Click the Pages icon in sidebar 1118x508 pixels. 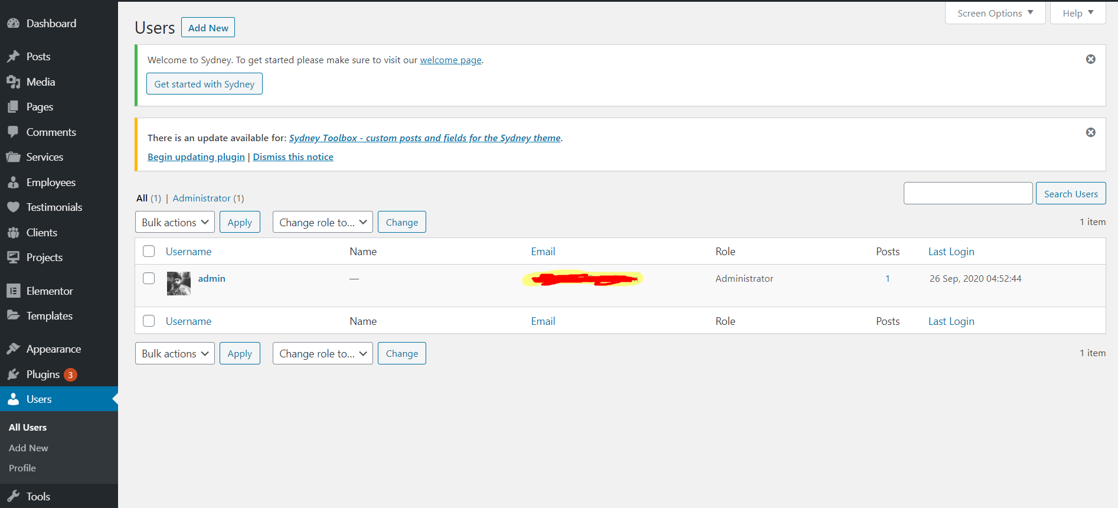[x=13, y=107]
